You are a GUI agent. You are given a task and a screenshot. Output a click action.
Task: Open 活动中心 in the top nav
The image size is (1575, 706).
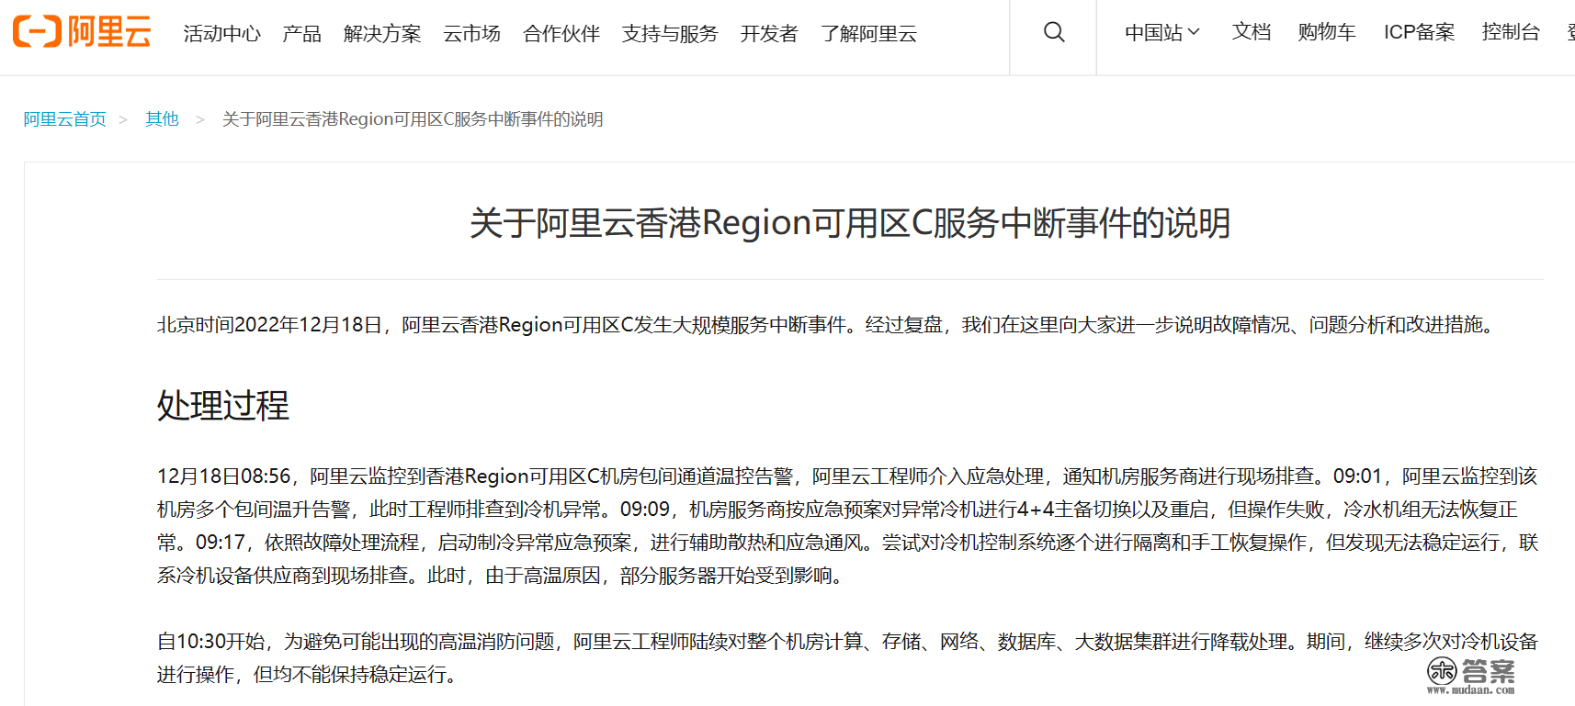coord(221,34)
